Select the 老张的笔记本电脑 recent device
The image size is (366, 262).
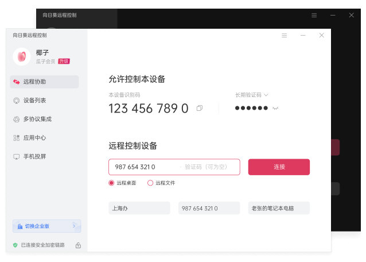pos(279,208)
